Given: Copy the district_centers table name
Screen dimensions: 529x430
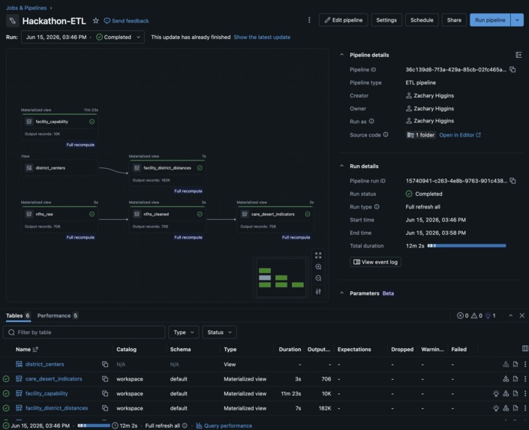Looking at the screenshot, I should pyautogui.click(x=105, y=364).
